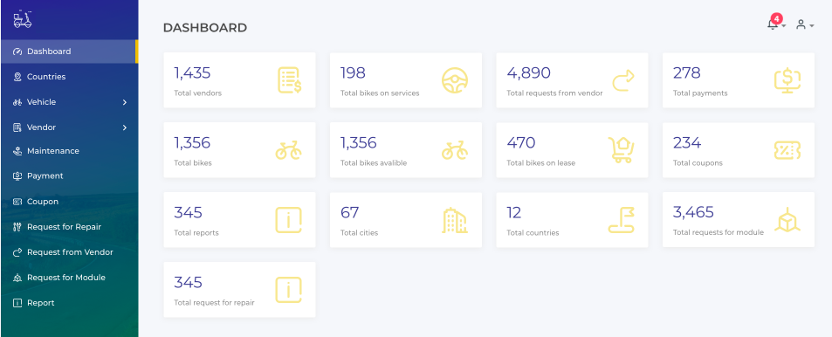Select the 198 bikes on services value

pyautogui.click(x=353, y=72)
